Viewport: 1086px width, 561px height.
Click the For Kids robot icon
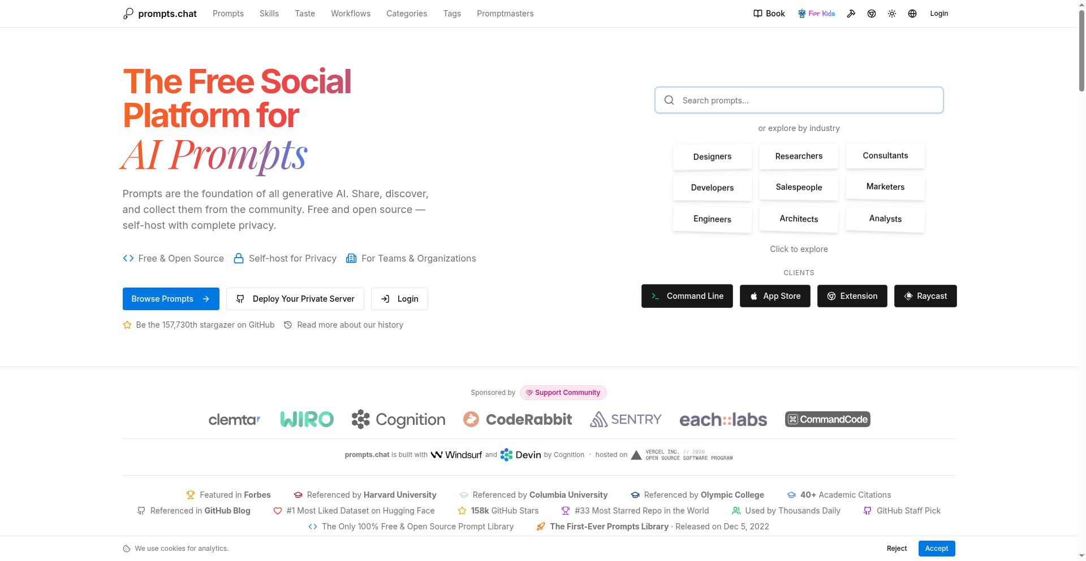click(x=801, y=14)
